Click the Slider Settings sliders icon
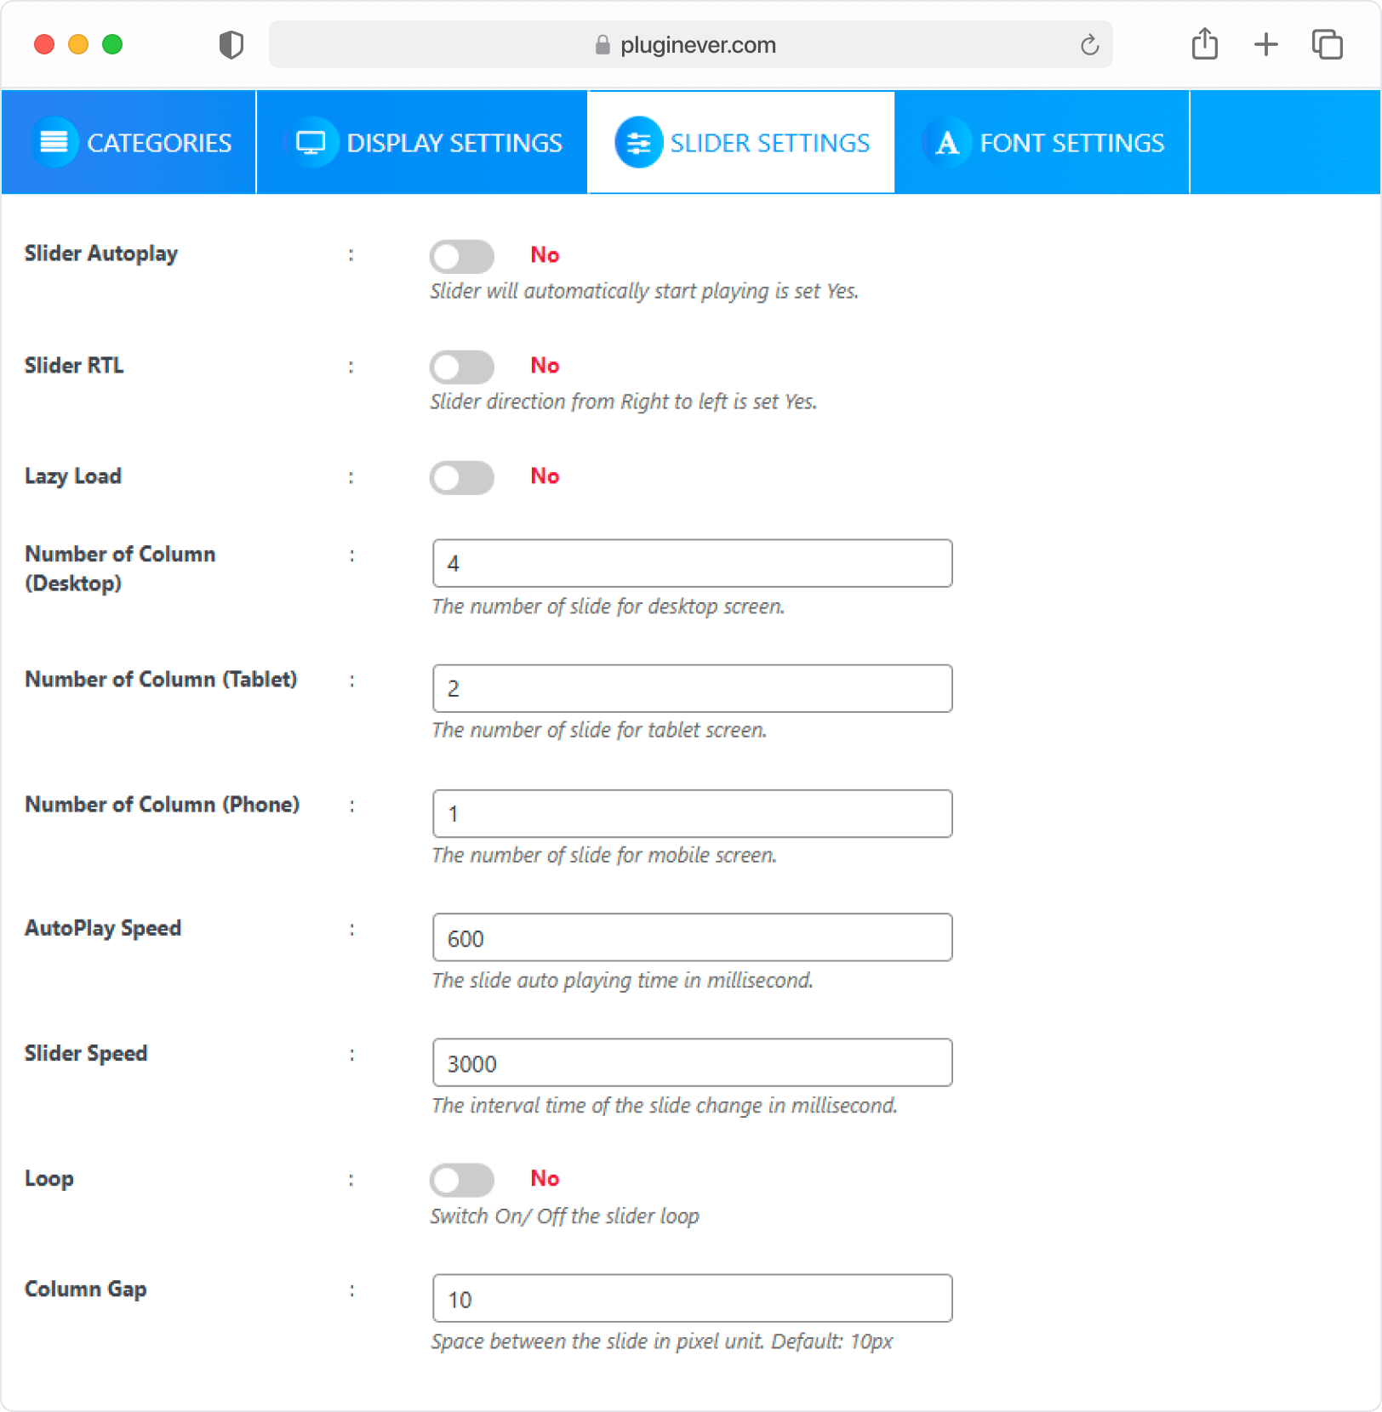The width and height of the screenshot is (1382, 1412). [639, 142]
